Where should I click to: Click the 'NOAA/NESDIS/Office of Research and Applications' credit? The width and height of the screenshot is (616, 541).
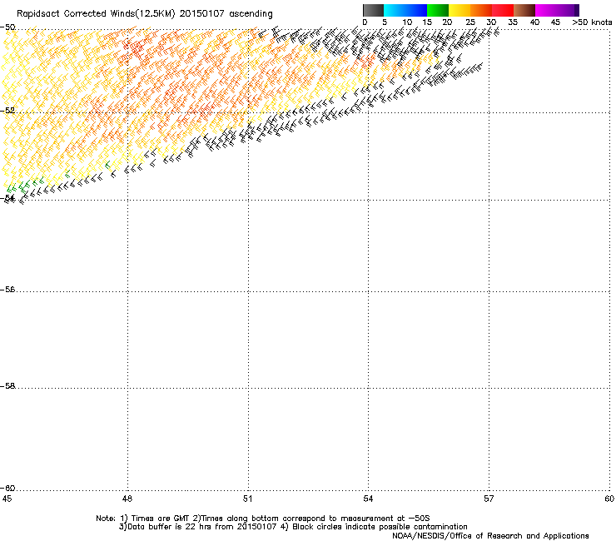coord(490,536)
